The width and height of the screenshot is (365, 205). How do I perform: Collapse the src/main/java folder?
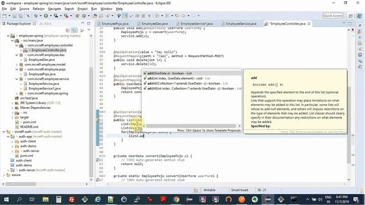(13, 40)
